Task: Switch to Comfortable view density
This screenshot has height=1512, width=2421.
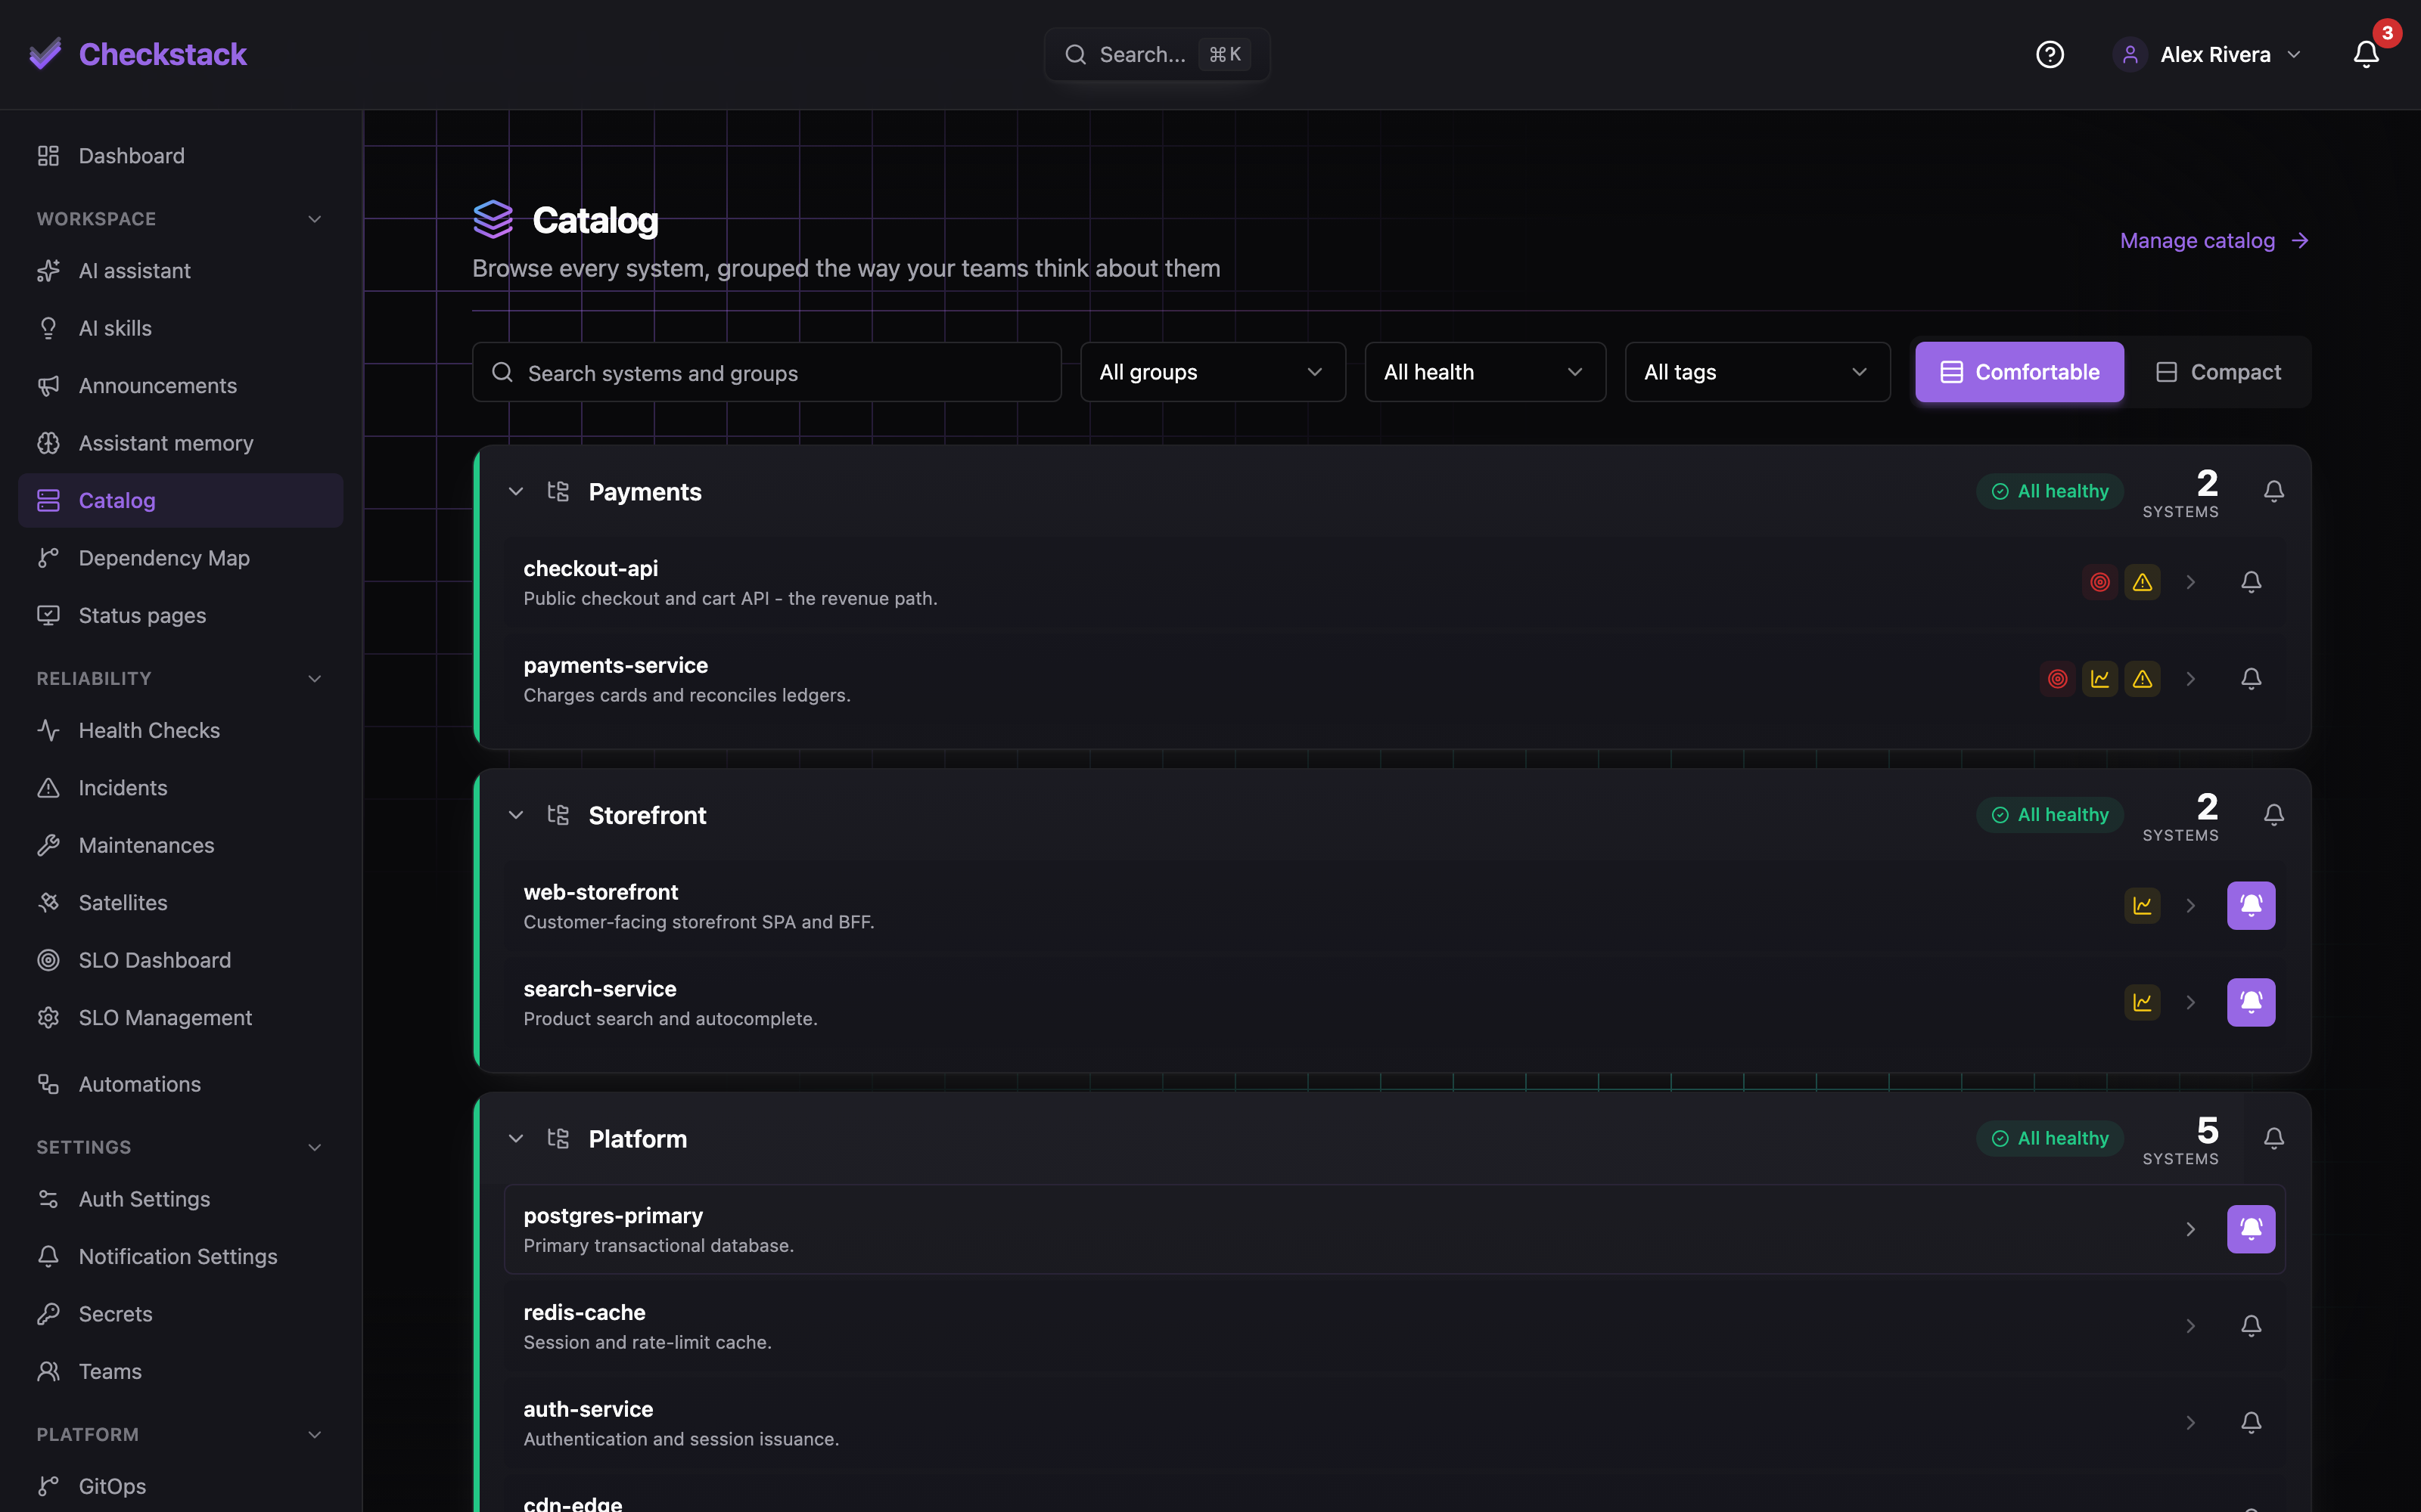Action: click(2019, 372)
